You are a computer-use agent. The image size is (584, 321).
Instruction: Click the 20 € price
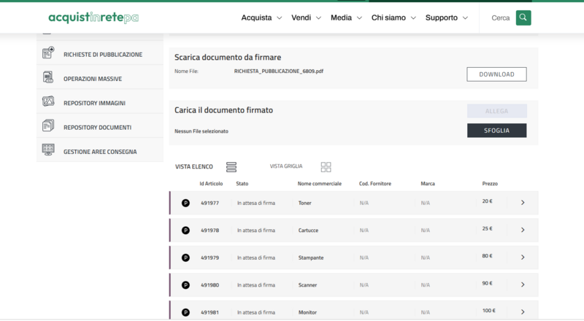coord(487,201)
